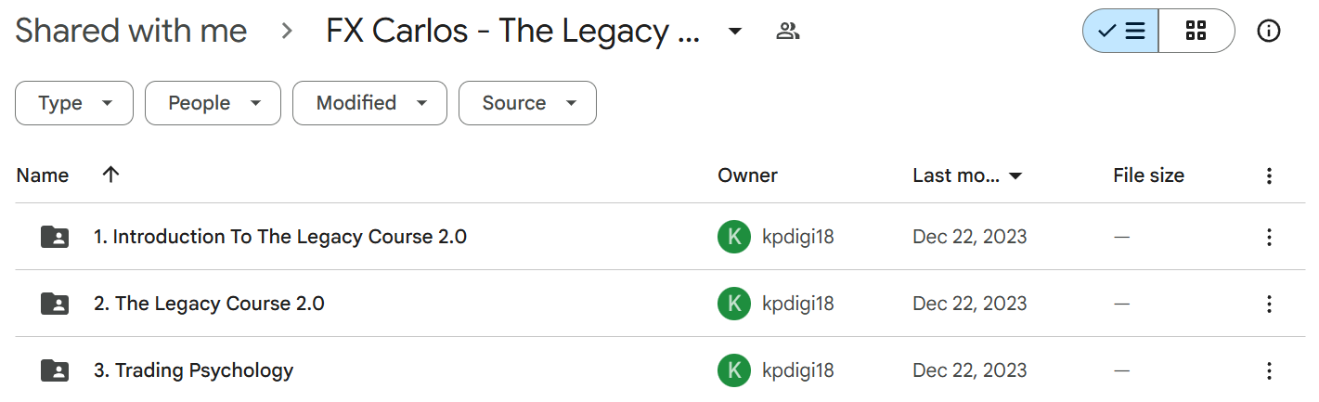Expand the Modified filter dropdown
The image size is (1319, 402).
369,103
